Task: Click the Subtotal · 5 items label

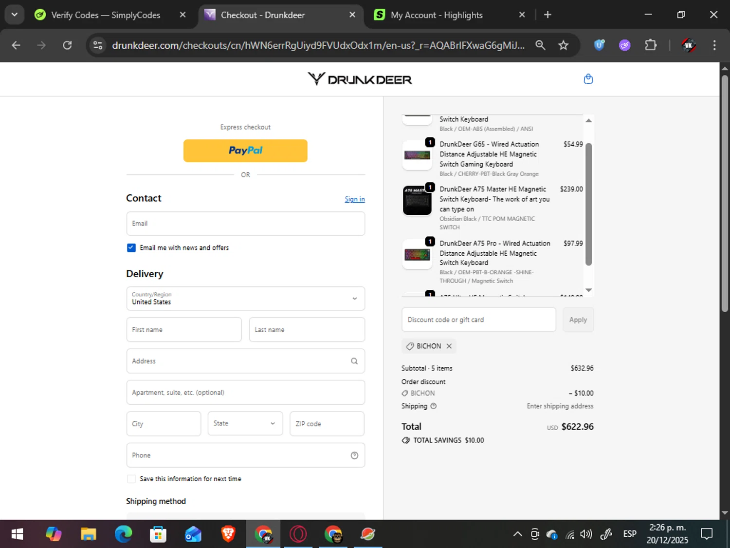Action: tap(427, 368)
